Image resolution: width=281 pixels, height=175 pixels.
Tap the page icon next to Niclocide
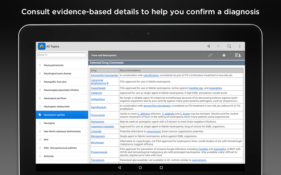[40, 156]
